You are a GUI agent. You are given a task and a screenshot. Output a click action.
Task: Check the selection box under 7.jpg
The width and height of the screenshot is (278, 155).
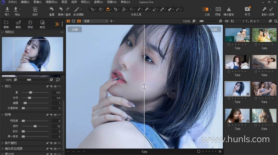click(229, 125)
